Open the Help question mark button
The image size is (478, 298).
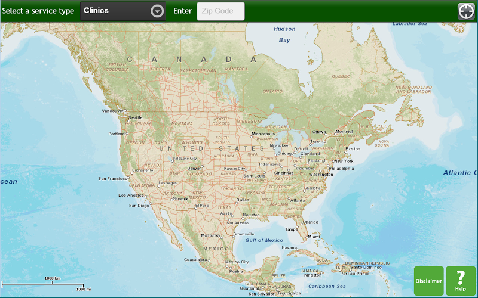(461, 281)
